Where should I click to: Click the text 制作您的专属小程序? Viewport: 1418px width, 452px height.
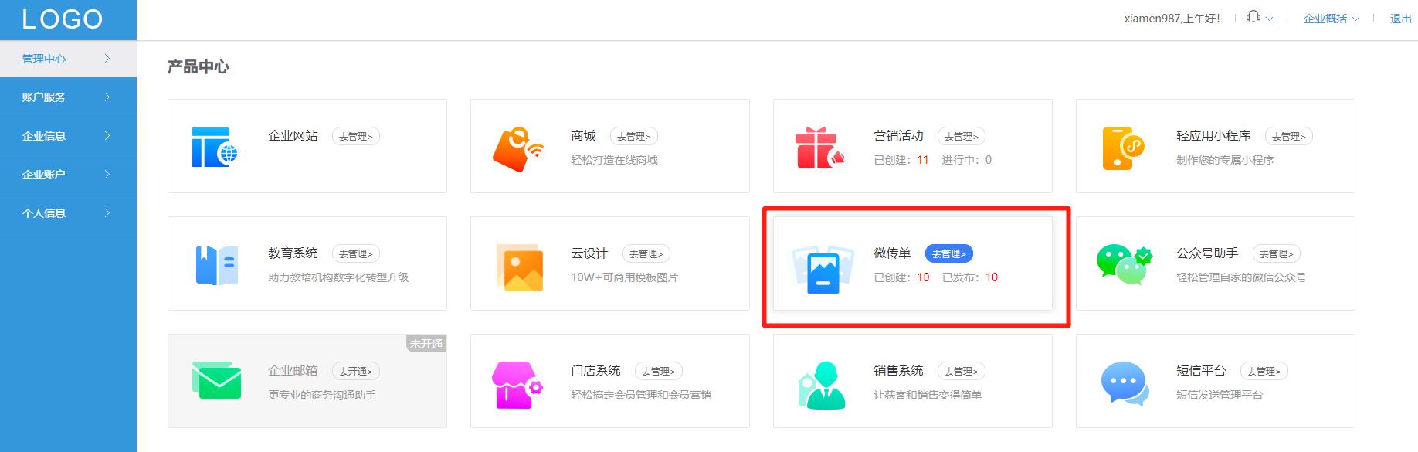click(x=1225, y=160)
